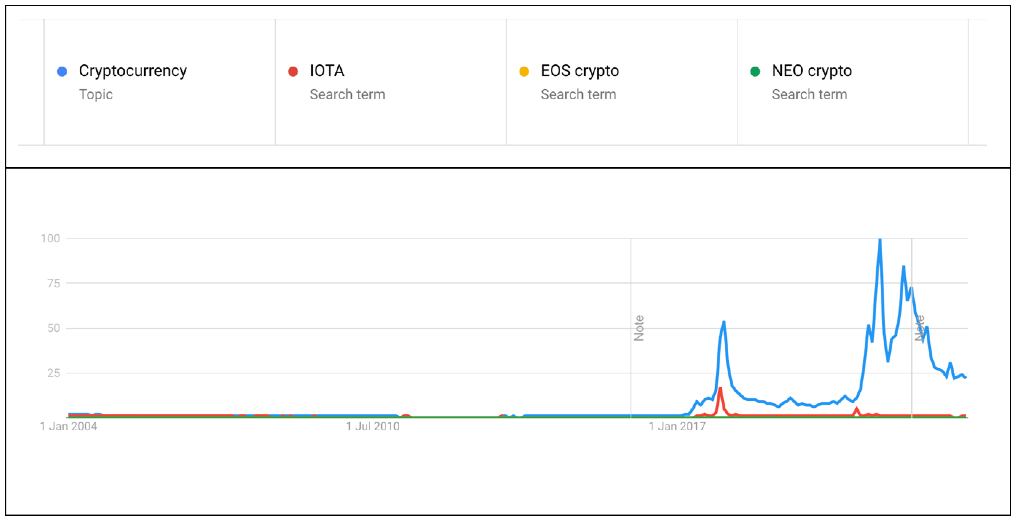Click the yellow dot beside EOS crypto
The image size is (1019, 522).
(524, 72)
